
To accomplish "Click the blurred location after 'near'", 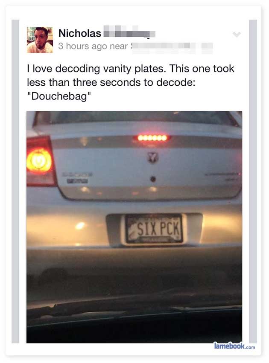I will coord(172,47).
